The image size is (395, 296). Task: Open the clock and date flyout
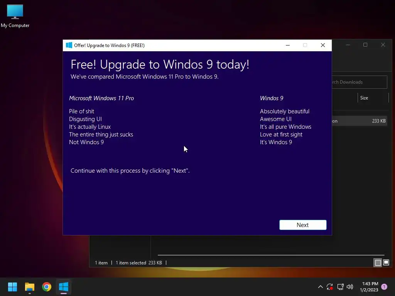pyautogui.click(x=369, y=287)
